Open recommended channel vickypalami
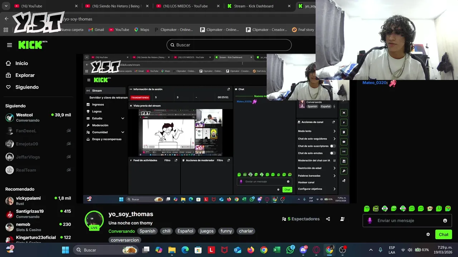Image resolution: width=458 pixels, height=257 pixels. click(x=38, y=201)
